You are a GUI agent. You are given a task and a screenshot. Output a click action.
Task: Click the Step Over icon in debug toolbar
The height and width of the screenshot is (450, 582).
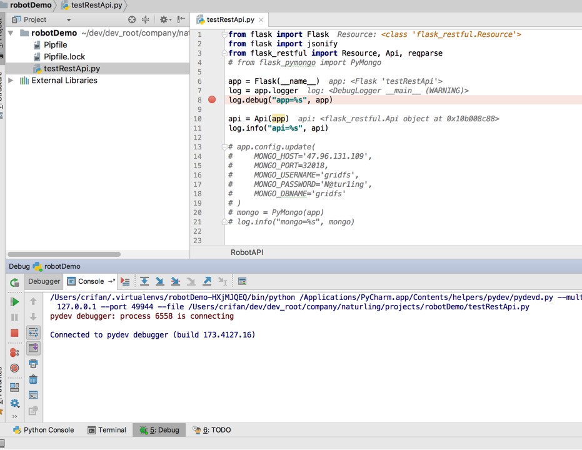pos(144,282)
